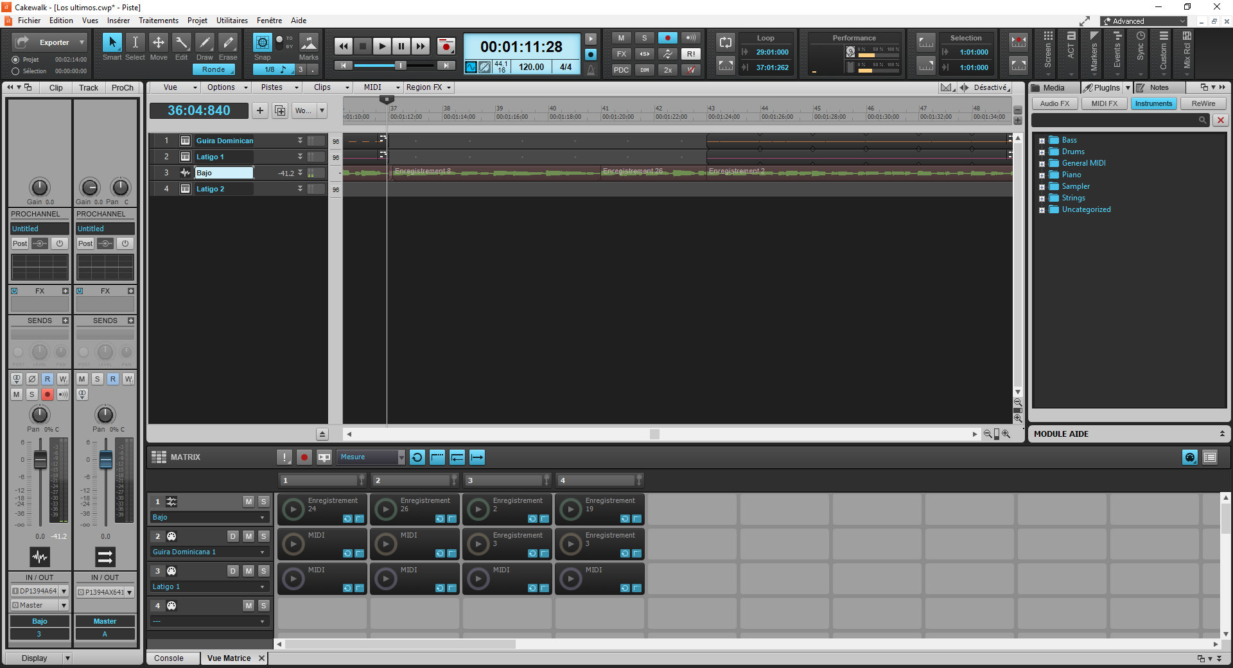This screenshot has height=668, width=1233.
Task: Activate the Edit tool
Action: pos(182,43)
